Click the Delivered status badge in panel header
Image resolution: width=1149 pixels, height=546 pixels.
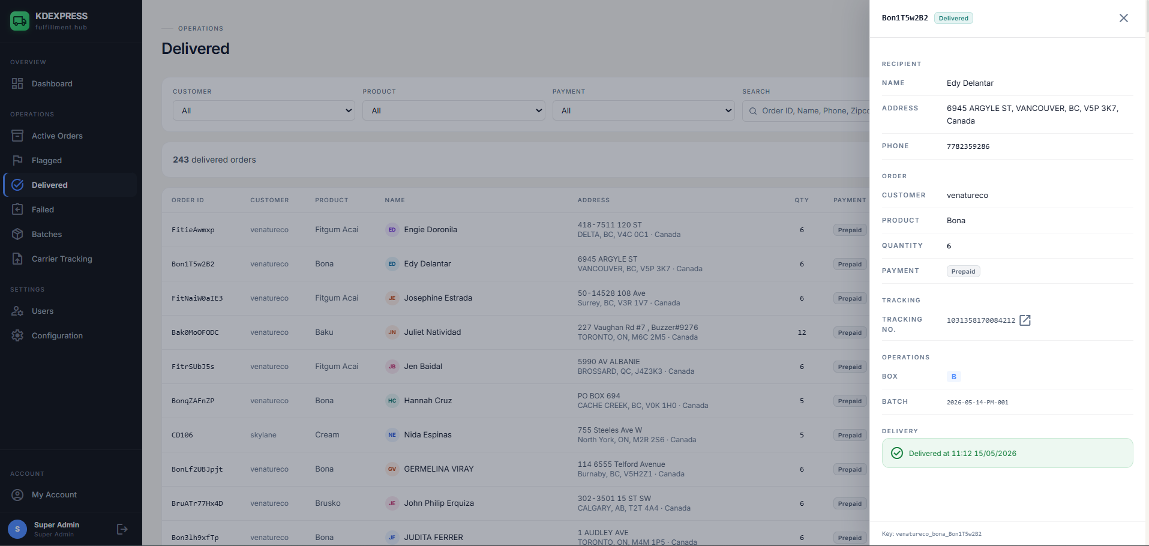953,18
